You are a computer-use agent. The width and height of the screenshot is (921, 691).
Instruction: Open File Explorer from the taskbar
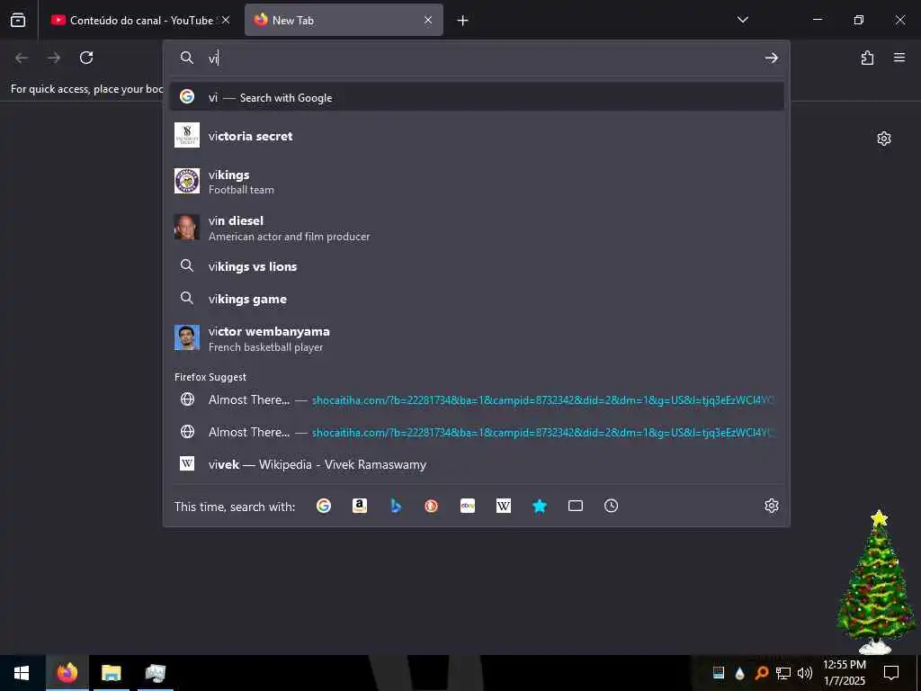(x=111, y=673)
